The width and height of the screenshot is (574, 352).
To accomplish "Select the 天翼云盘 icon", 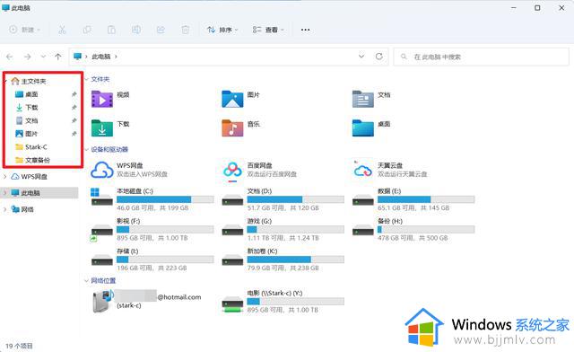I will tap(362, 170).
